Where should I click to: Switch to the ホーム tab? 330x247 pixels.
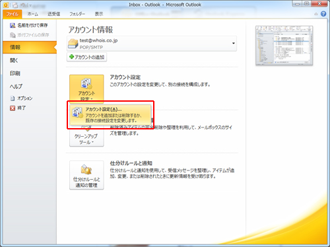pyautogui.click(x=33, y=14)
